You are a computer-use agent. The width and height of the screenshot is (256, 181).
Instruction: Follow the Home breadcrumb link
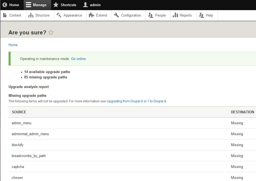coord(13,45)
